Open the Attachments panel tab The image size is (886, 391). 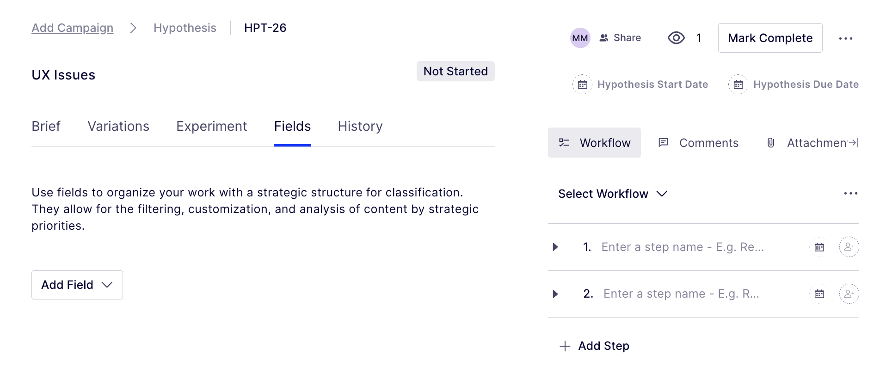tap(807, 143)
